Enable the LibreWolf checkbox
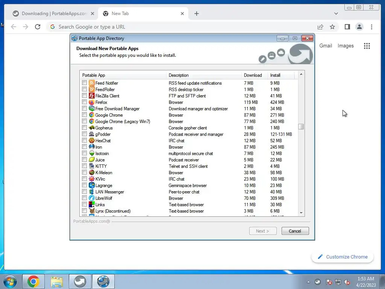 pos(85,198)
